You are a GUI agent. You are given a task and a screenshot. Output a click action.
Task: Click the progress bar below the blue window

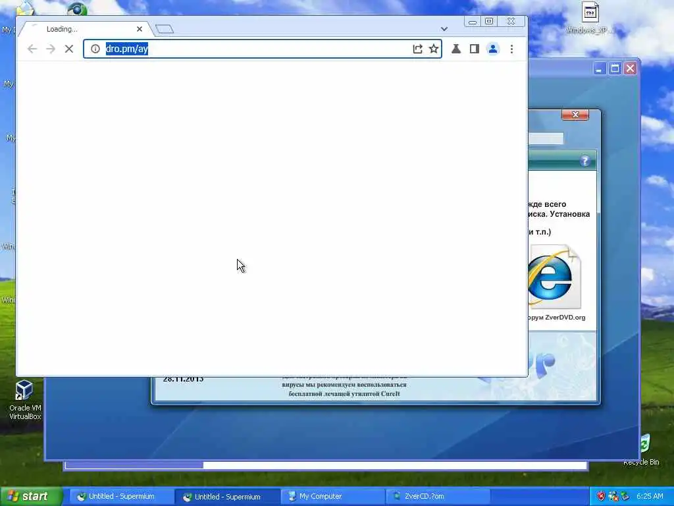(326, 465)
